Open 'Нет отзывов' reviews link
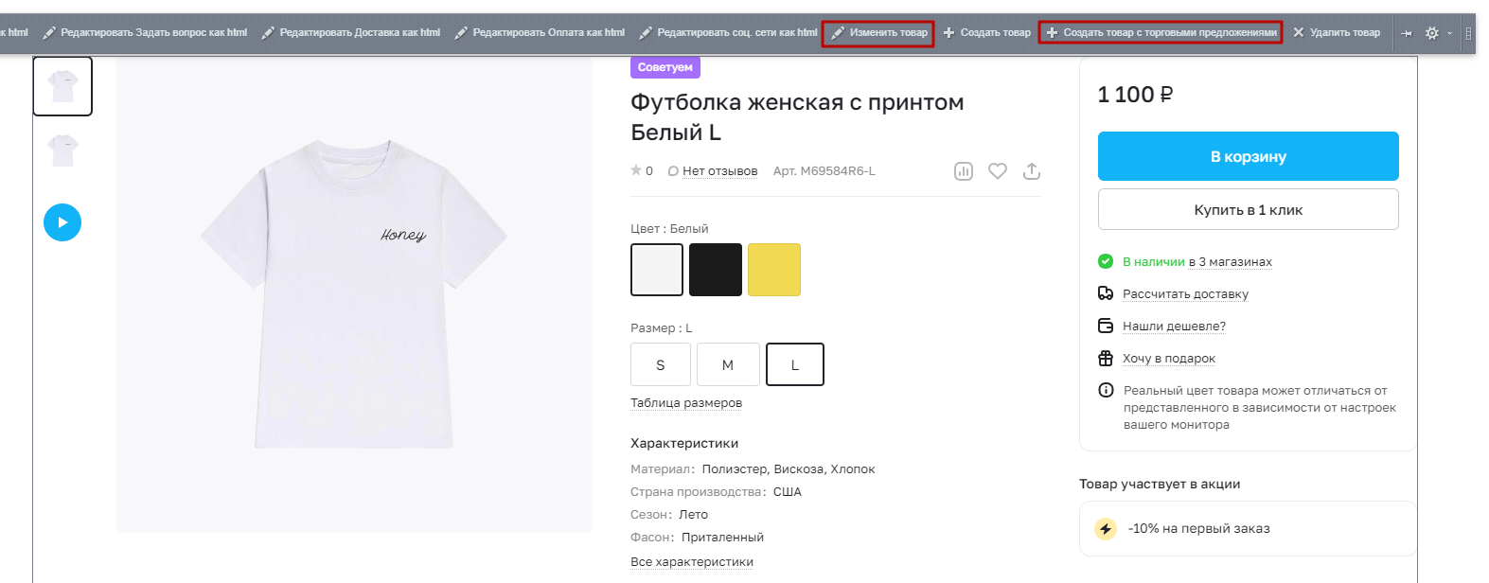1489x583 pixels. coord(720,171)
